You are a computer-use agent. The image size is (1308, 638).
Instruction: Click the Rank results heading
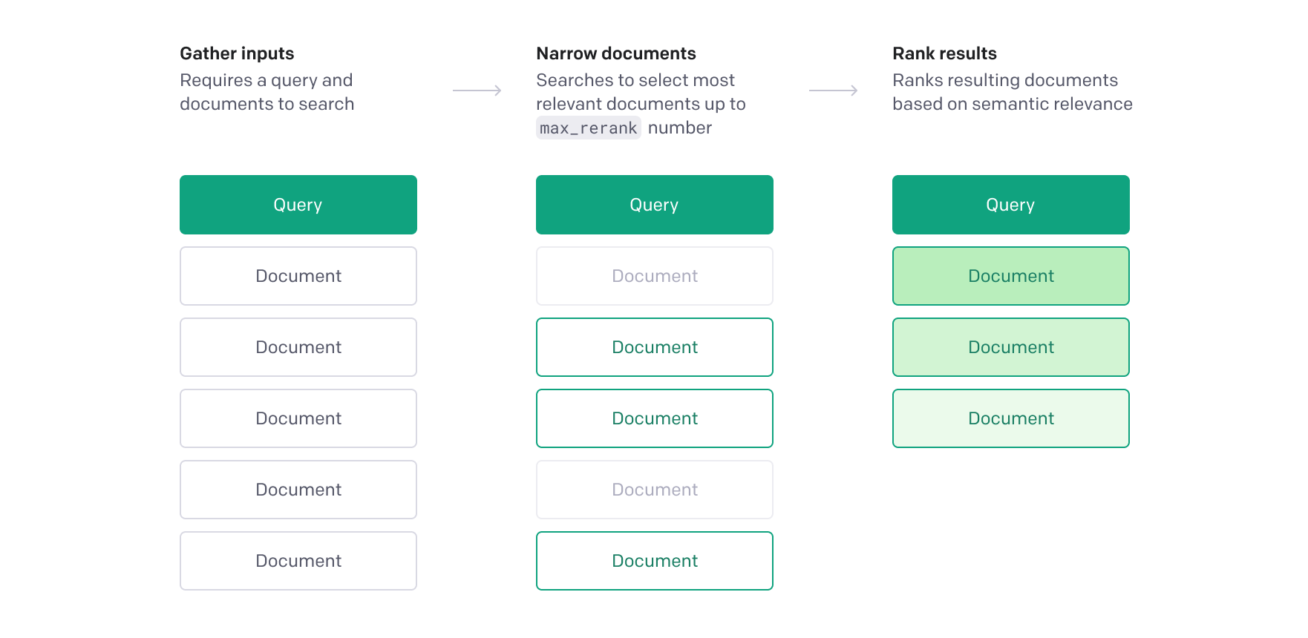pyautogui.click(x=944, y=53)
